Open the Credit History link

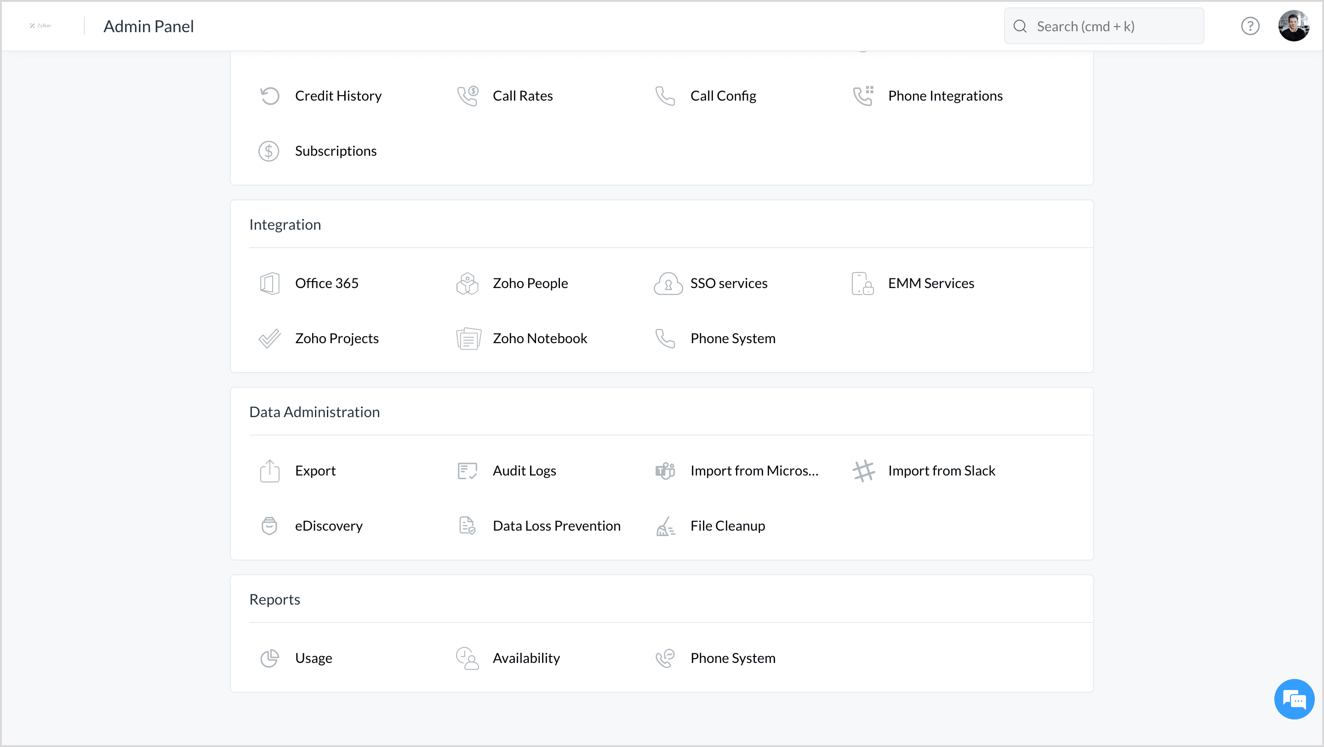point(338,96)
